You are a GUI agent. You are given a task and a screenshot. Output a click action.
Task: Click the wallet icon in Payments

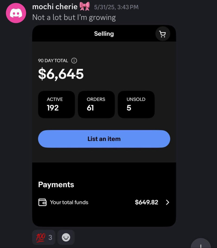click(x=42, y=202)
